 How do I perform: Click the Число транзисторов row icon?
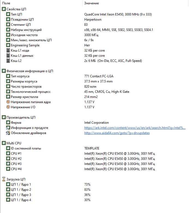coord(8,87)
